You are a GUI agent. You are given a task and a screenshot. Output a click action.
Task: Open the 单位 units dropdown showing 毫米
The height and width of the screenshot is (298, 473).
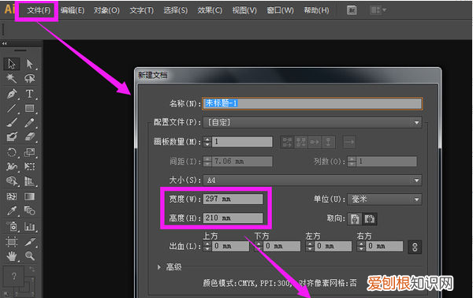385,199
